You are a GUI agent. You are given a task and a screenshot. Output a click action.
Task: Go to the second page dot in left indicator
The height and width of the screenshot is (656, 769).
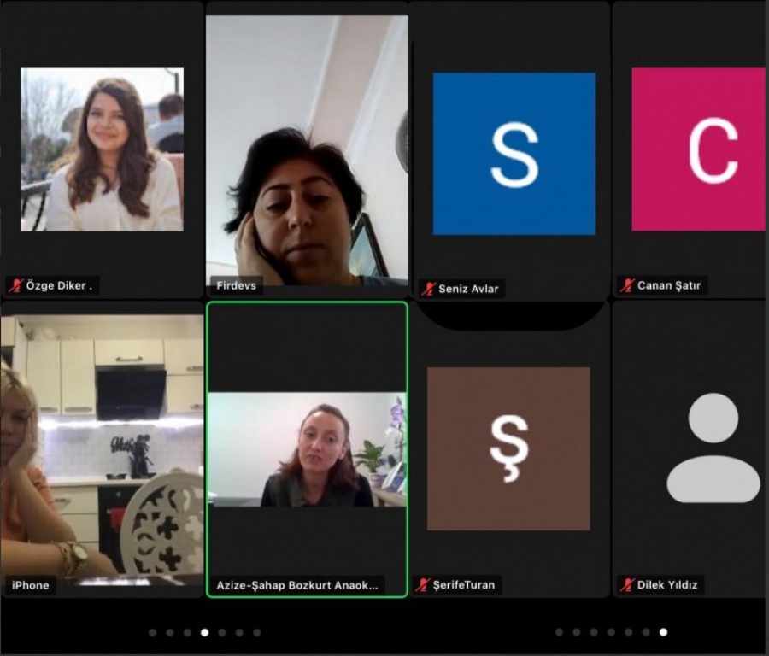click(170, 632)
